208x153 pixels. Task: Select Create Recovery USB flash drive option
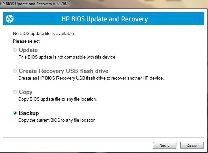point(15,71)
